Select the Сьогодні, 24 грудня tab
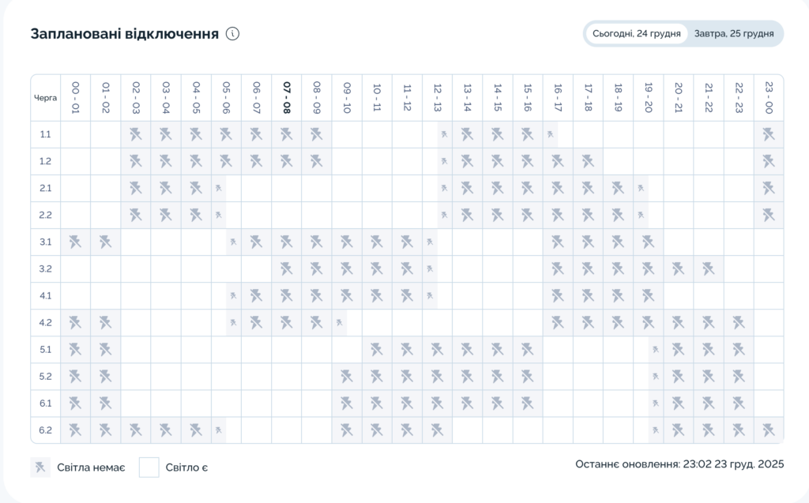The image size is (809, 503). 636,34
